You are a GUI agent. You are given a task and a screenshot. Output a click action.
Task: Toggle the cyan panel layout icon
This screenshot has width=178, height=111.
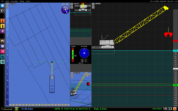[x=2, y=62]
